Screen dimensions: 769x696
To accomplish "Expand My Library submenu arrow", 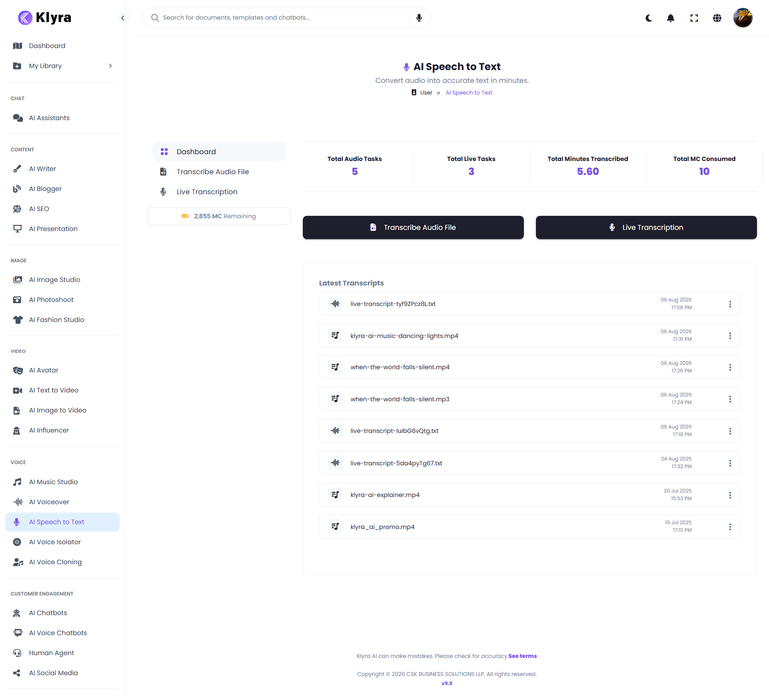I will (111, 66).
